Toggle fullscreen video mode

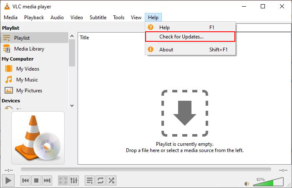(x=63, y=180)
